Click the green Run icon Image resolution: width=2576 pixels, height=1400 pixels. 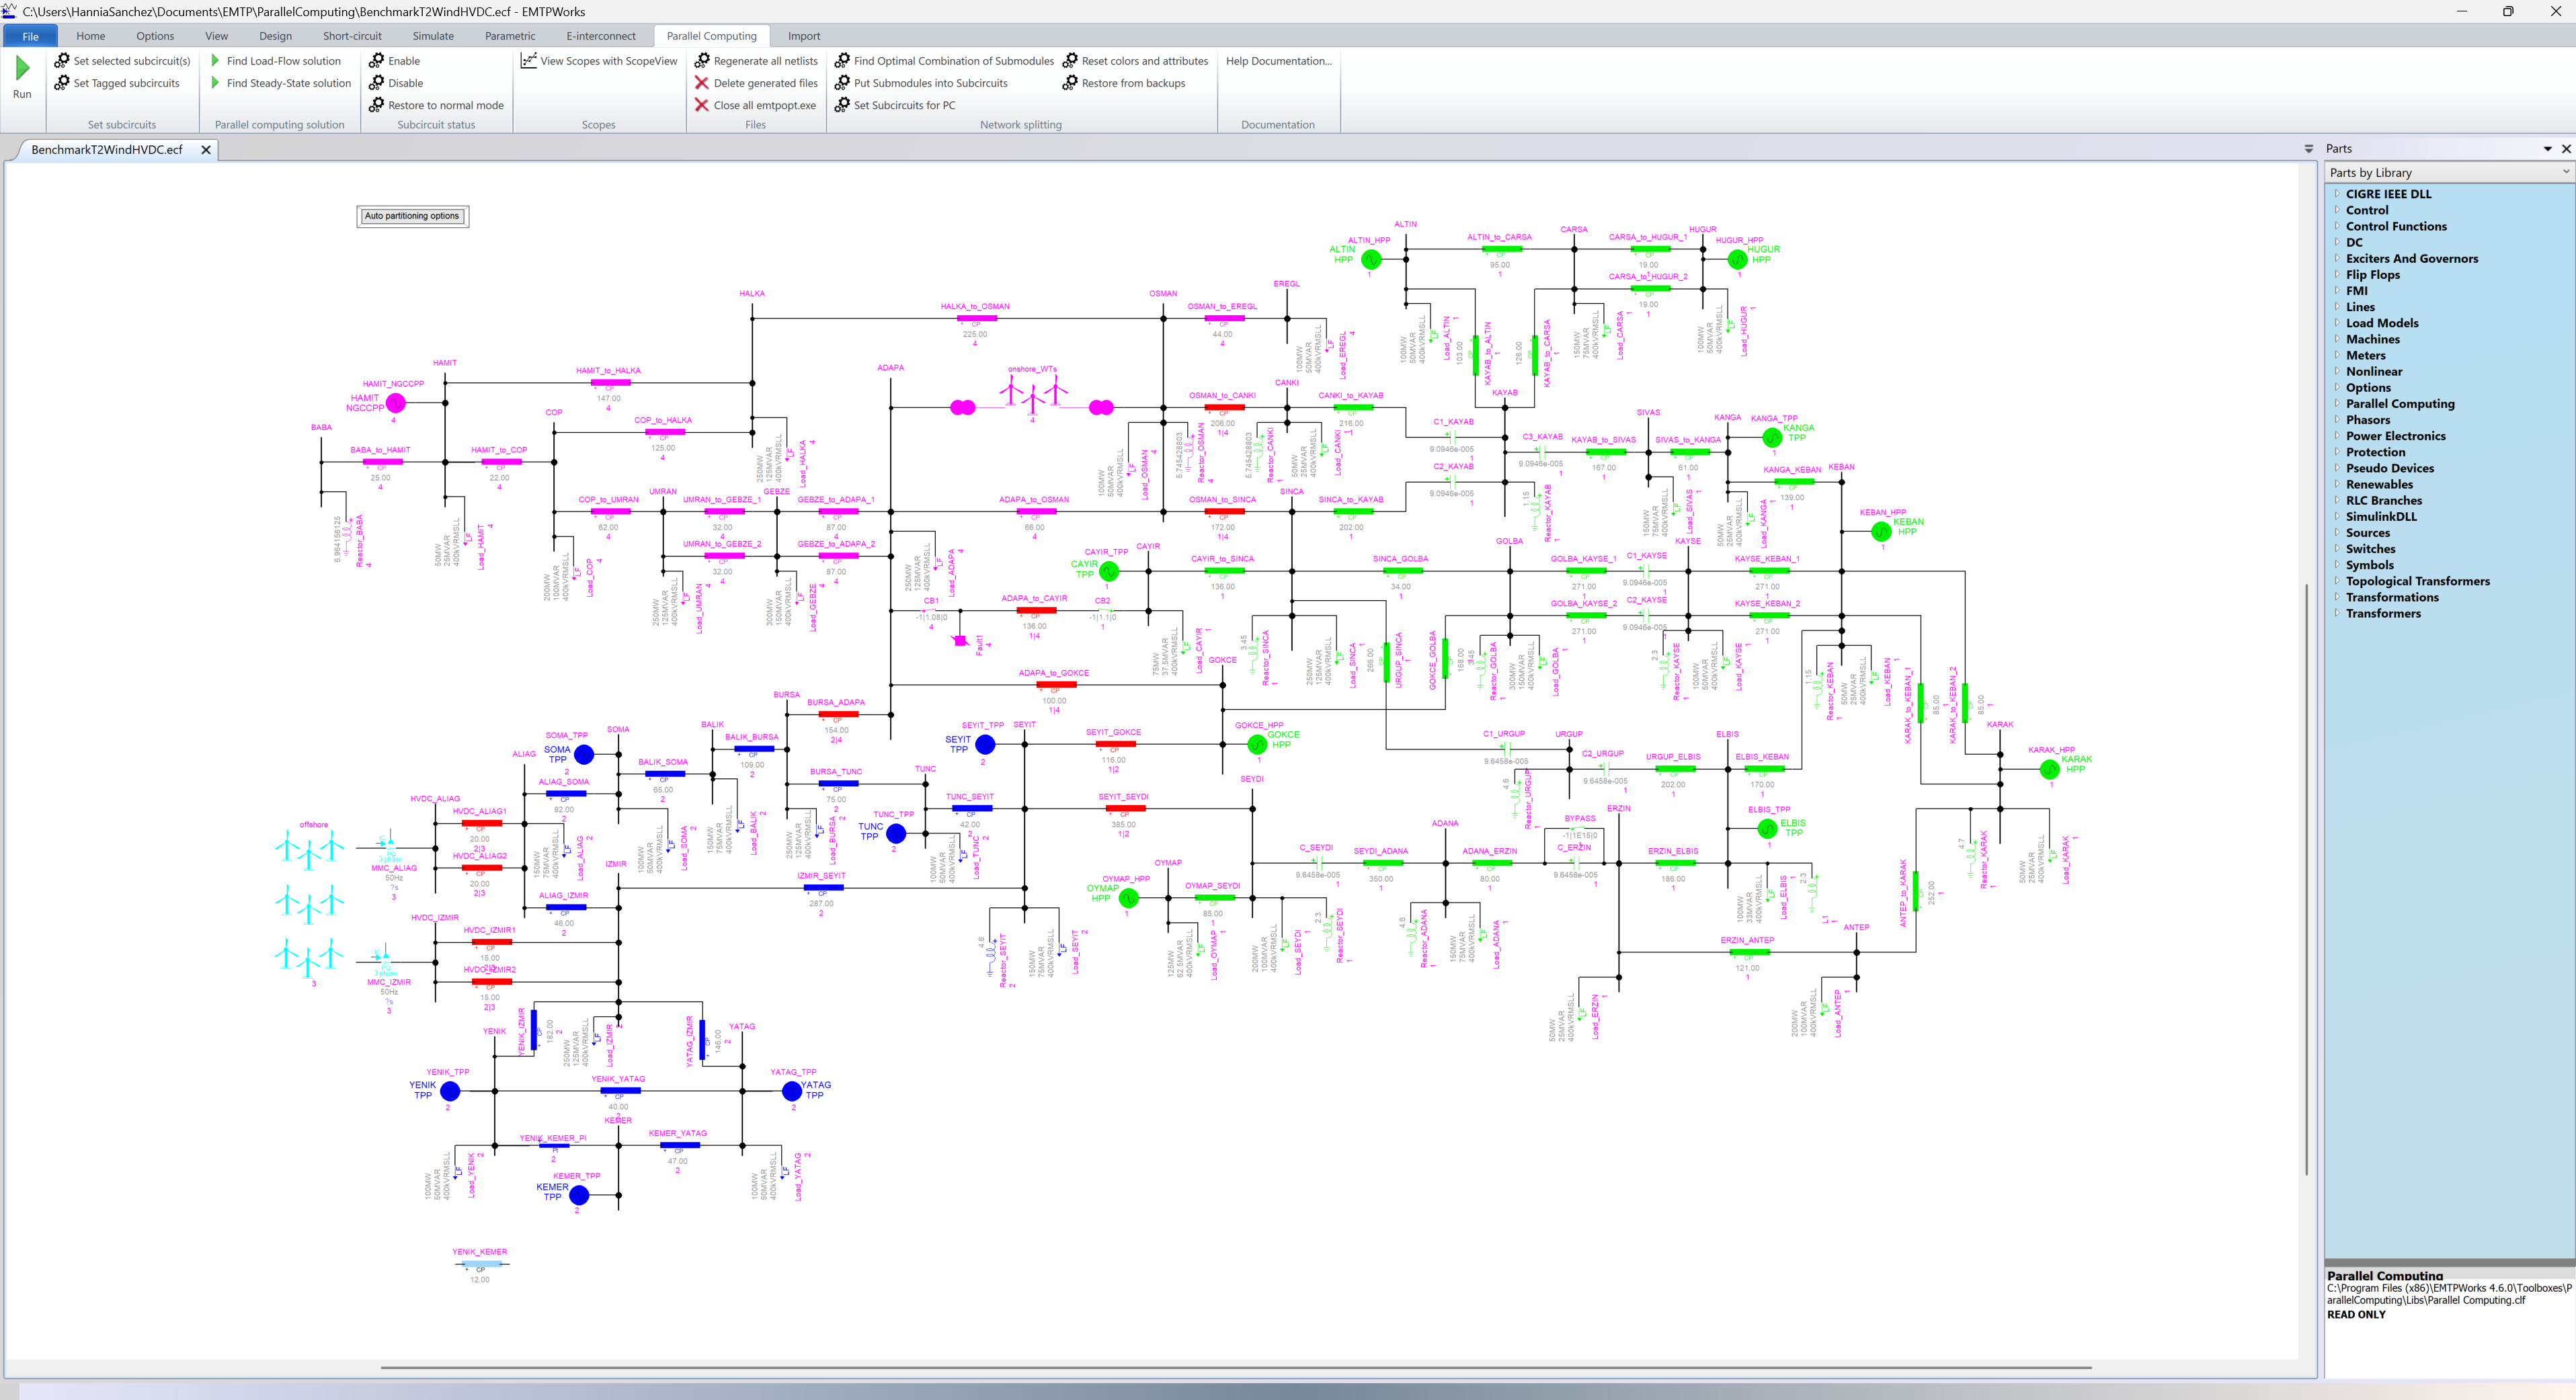[x=22, y=68]
